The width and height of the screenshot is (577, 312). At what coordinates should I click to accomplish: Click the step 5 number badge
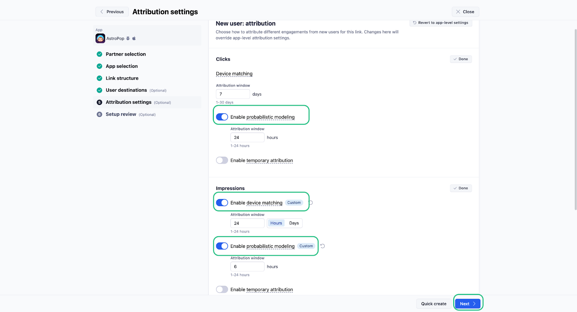[100, 102]
